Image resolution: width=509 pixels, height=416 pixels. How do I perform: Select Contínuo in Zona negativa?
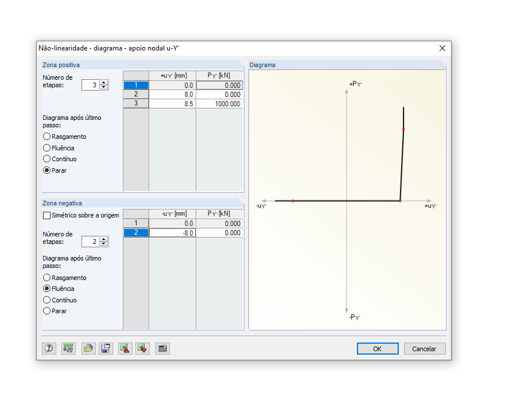tap(46, 300)
